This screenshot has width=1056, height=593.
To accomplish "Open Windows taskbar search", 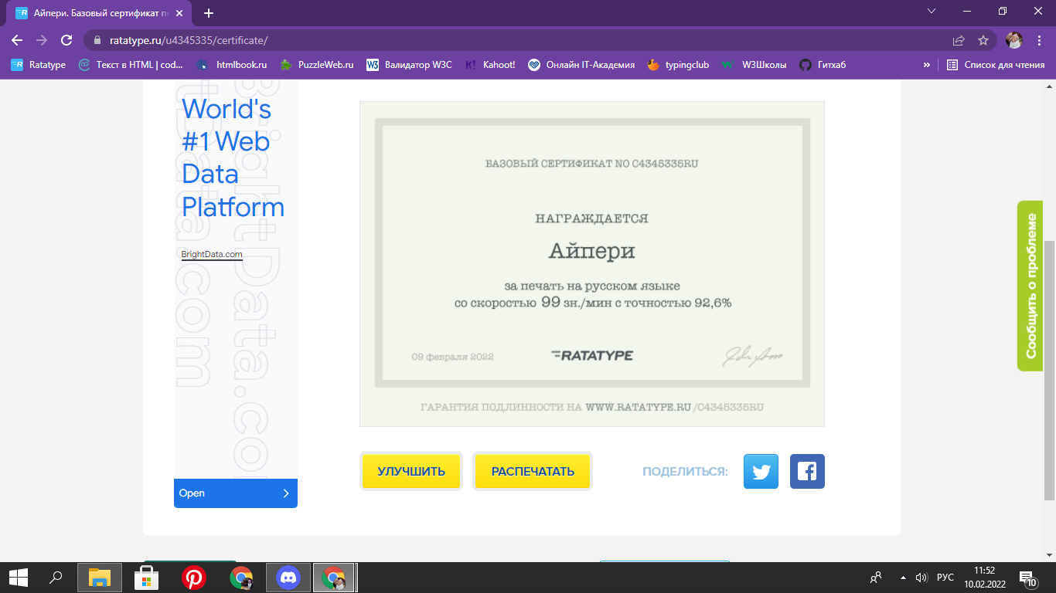I will (x=56, y=578).
